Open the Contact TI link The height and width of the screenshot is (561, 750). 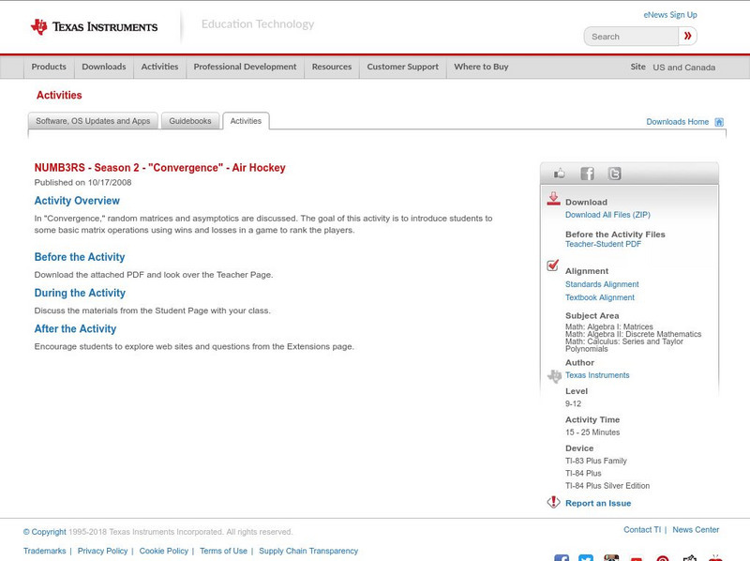(642, 530)
